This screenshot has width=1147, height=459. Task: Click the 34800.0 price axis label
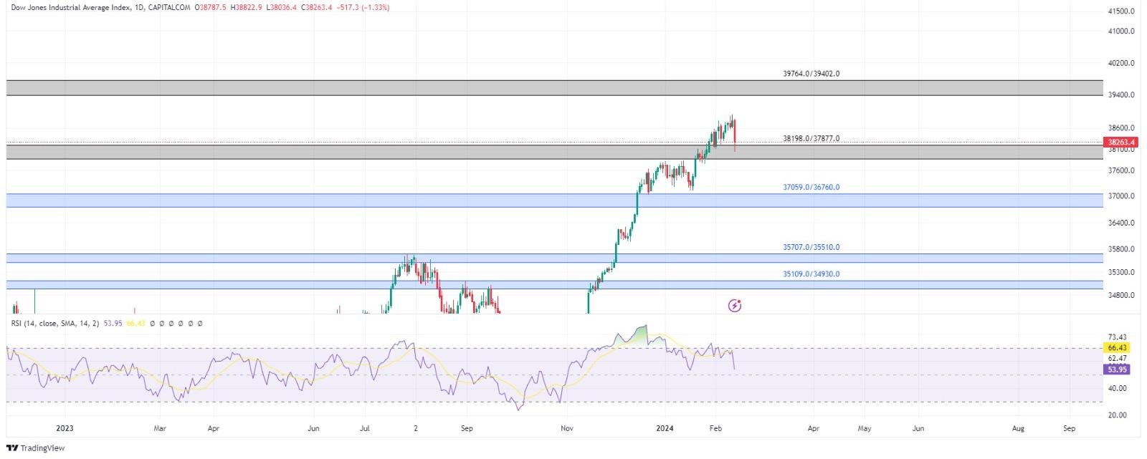1121,295
